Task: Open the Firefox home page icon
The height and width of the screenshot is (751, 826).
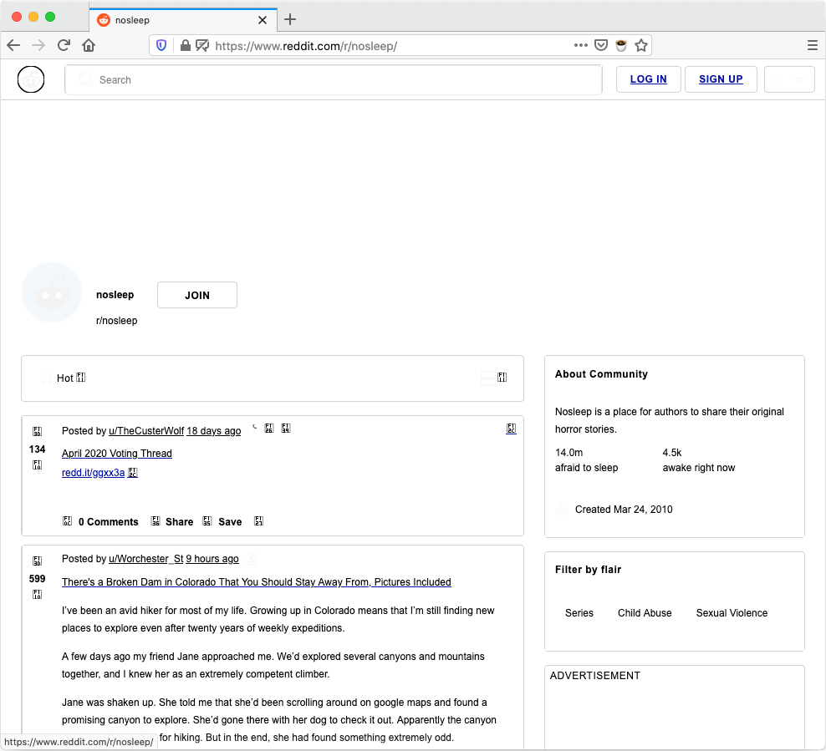Action: (x=89, y=46)
